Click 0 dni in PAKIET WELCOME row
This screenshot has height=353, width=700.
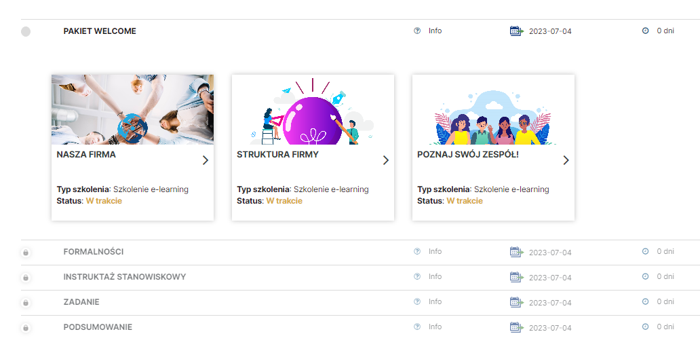(x=665, y=31)
